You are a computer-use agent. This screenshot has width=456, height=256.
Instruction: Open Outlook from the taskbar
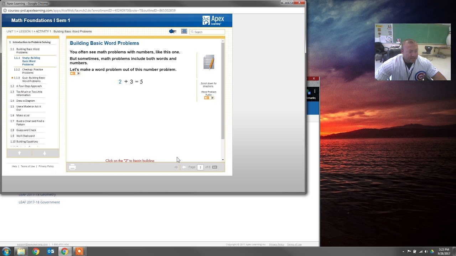click(50, 251)
